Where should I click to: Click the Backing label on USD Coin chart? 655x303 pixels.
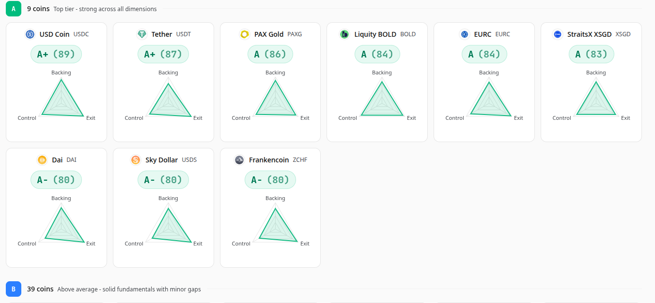(x=61, y=73)
